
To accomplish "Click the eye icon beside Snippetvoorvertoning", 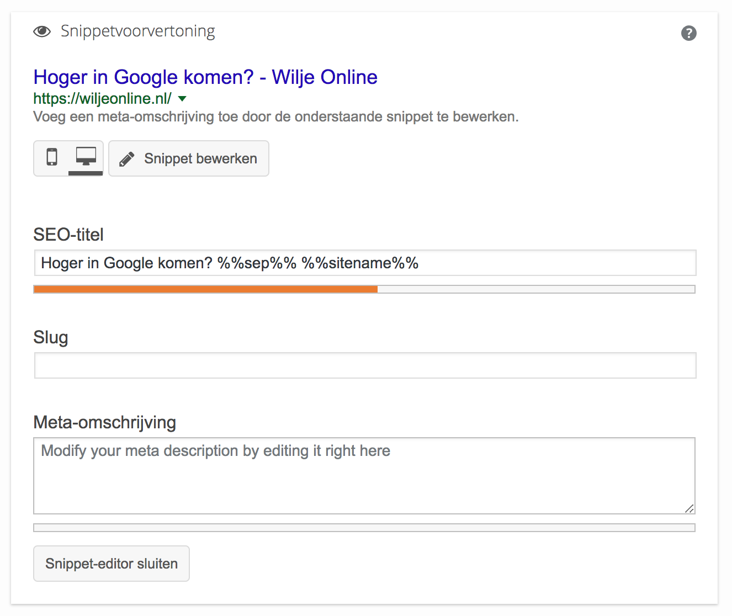I will click(x=42, y=31).
